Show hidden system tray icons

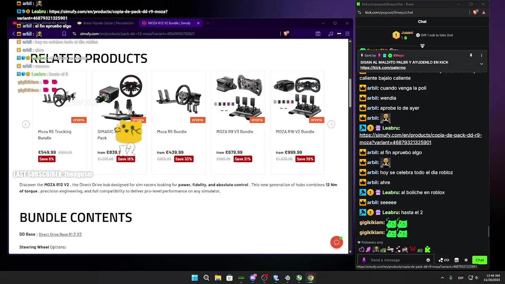[x=442, y=278]
